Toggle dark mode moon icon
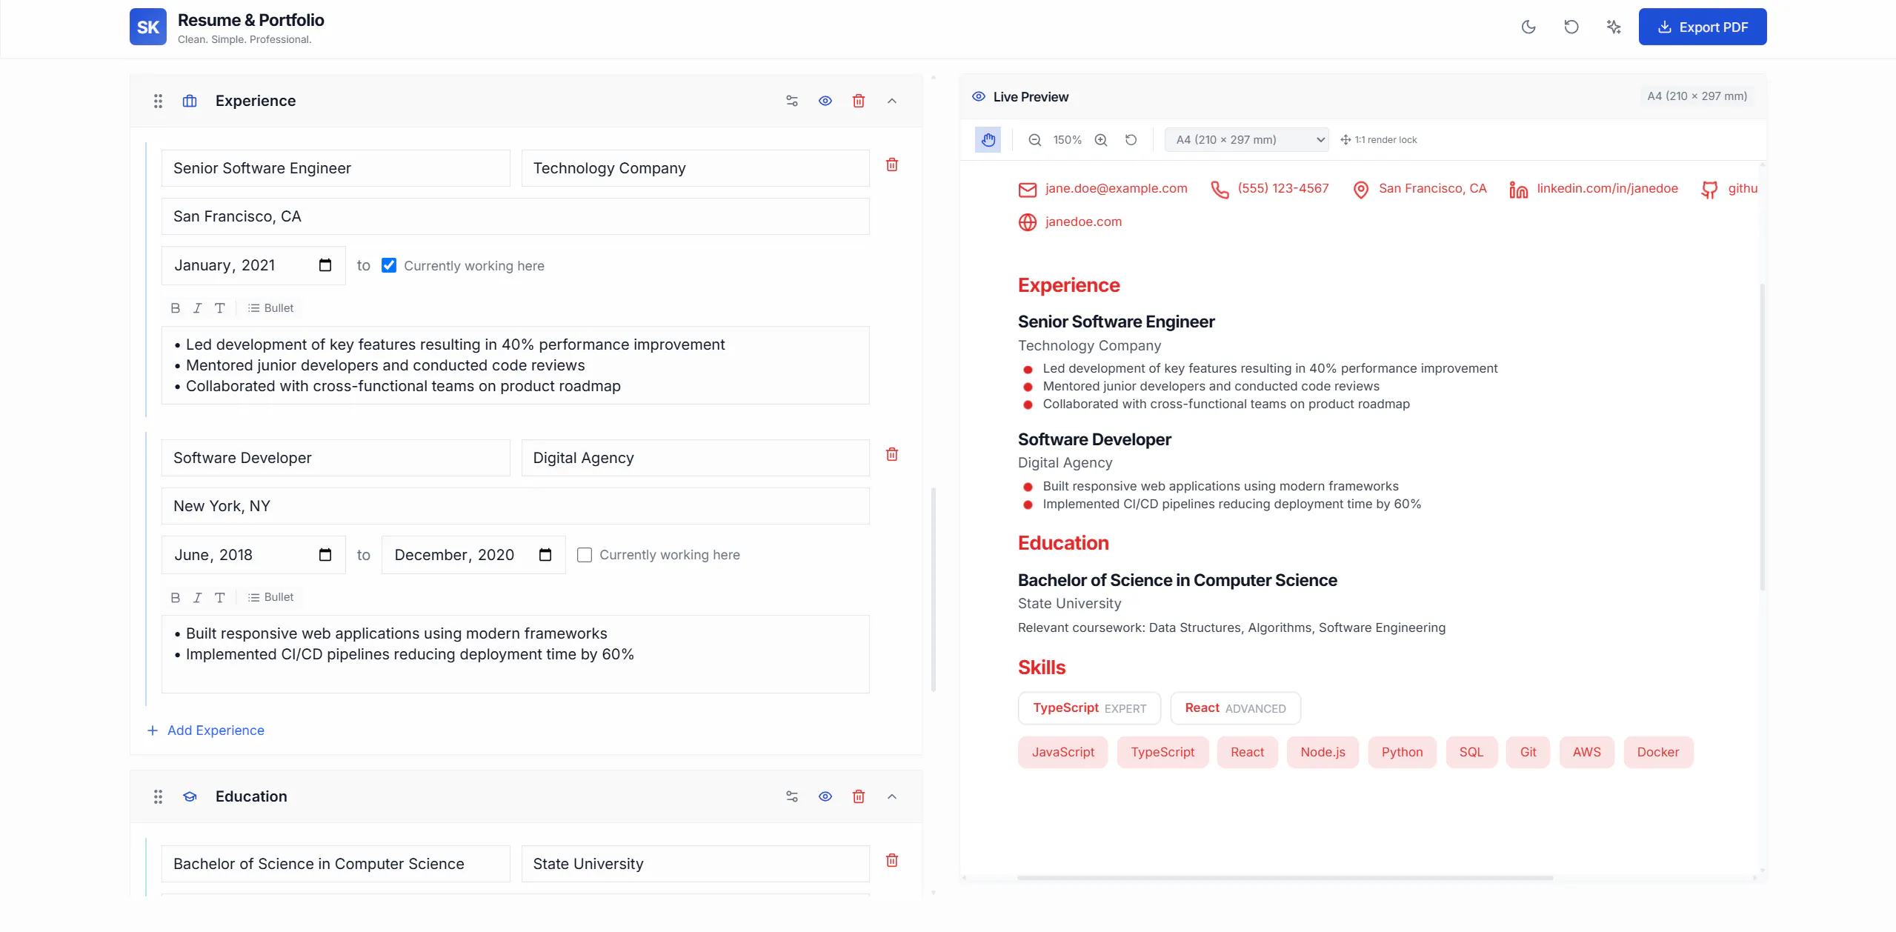The image size is (1896, 932). coord(1528,27)
